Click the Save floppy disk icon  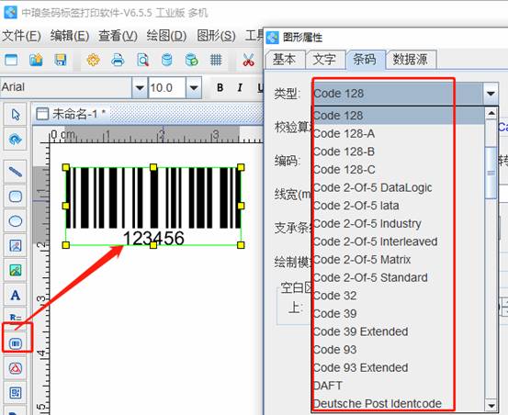coord(61,61)
